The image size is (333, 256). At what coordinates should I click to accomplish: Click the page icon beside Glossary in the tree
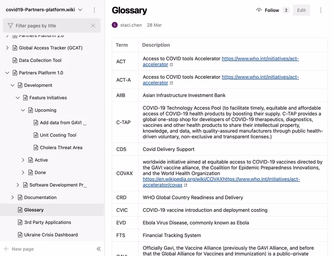pyautogui.click(x=20, y=210)
